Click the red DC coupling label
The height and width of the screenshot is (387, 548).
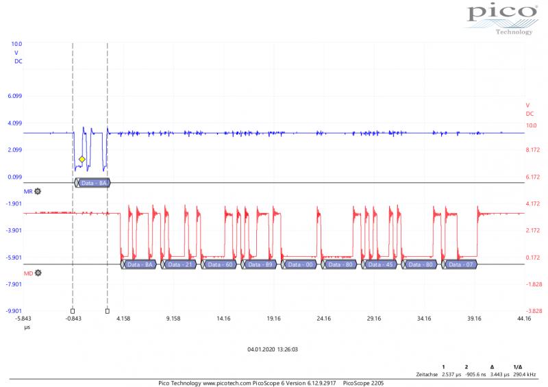[x=530, y=114]
